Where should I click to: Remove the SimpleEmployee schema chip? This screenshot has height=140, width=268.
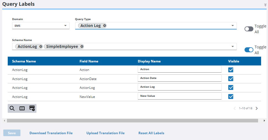82,46
